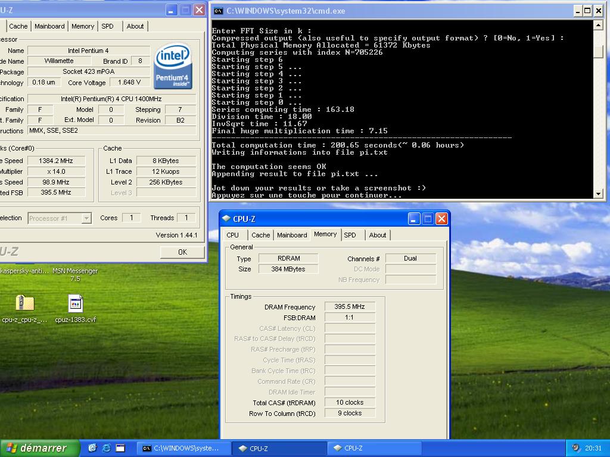Open Mainboard tab in memory window
The height and width of the screenshot is (457, 610).
point(292,235)
